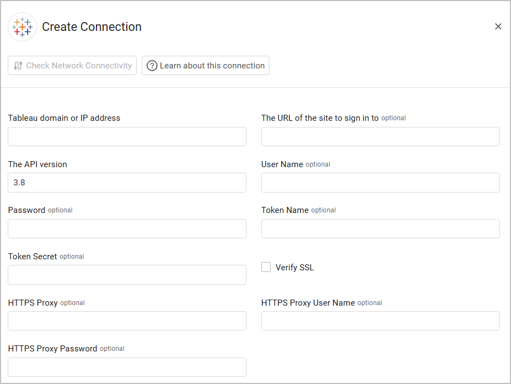This screenshot has width=511, height=384.
Task: Click the site URL input field
Action: 380,136
